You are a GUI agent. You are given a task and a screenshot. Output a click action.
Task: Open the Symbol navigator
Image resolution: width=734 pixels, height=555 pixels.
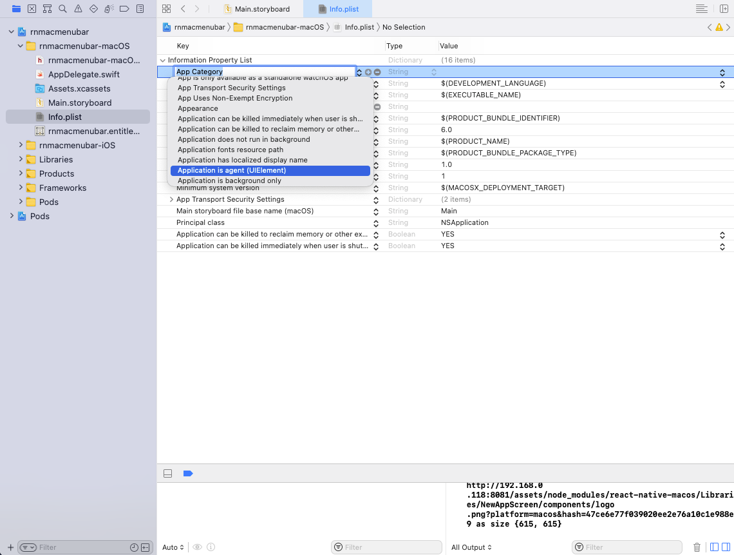(x=47, y=8)
